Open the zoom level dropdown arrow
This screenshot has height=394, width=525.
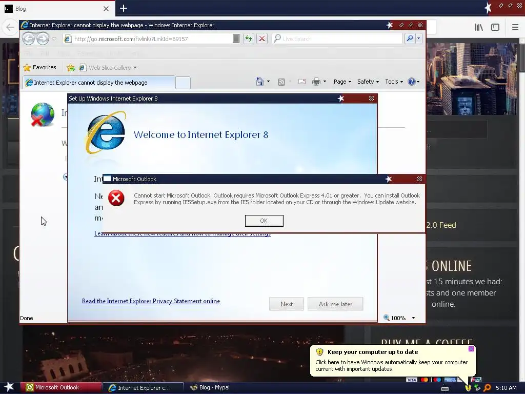coord(414,318)
